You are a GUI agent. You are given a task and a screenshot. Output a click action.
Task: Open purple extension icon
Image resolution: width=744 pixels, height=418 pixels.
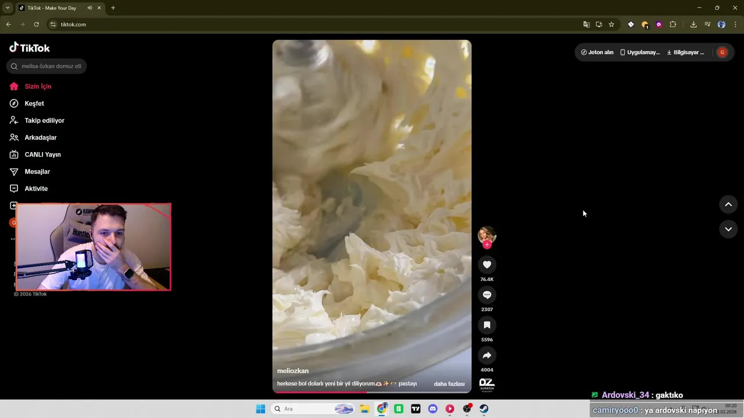(659, 24)
